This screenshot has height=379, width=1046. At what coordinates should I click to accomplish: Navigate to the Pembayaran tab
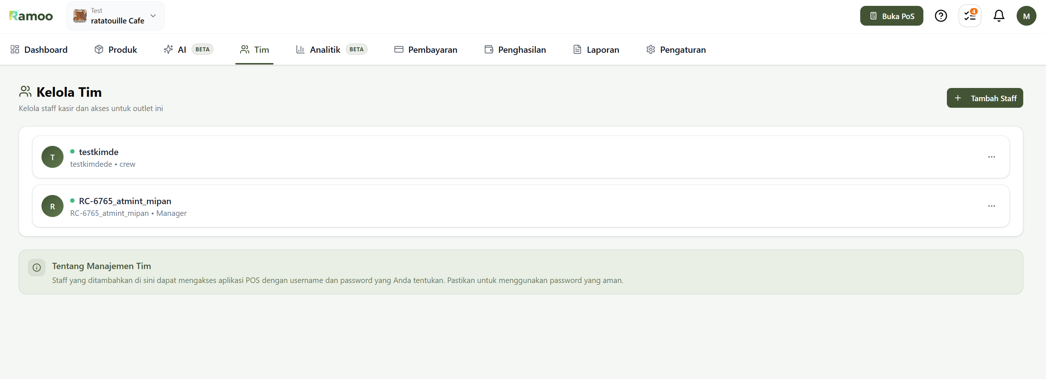[x=426, y=49]
